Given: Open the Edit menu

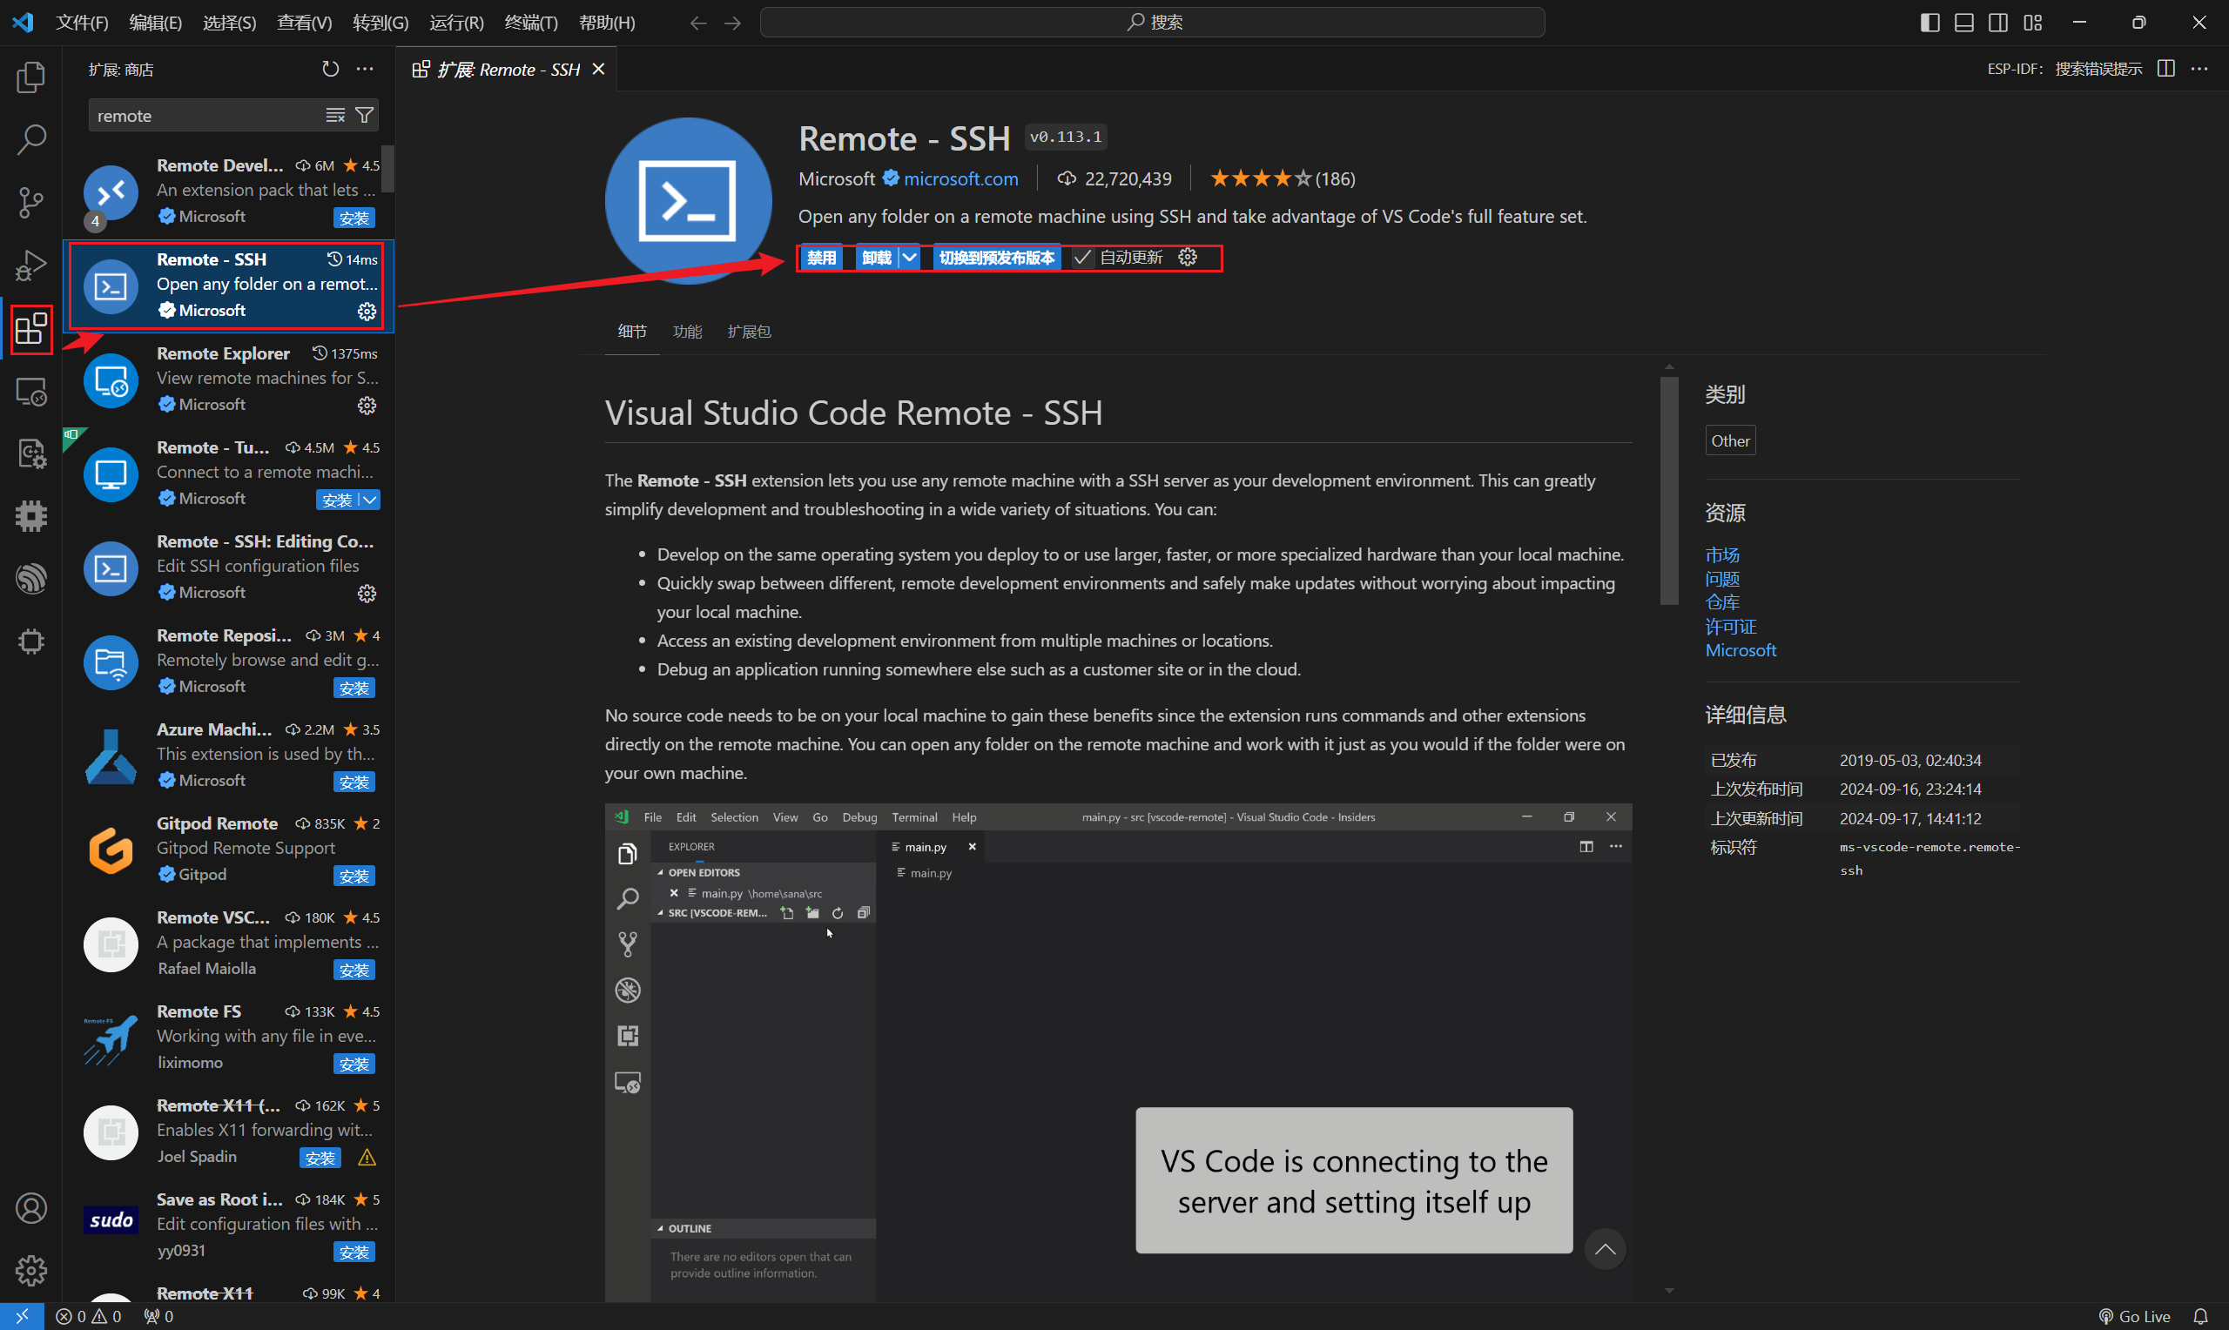Looking at the screenshot, I should coord(155,23).
